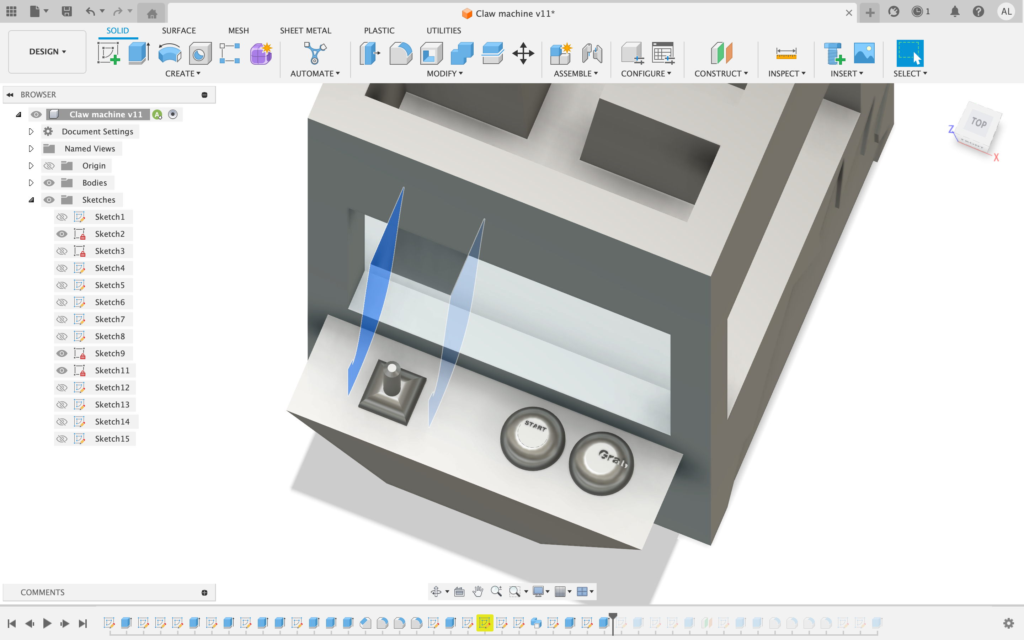The height and width of the screenshot is (640, 1024).
Task: Switch to the Surface tab
Action: point(178,30)
